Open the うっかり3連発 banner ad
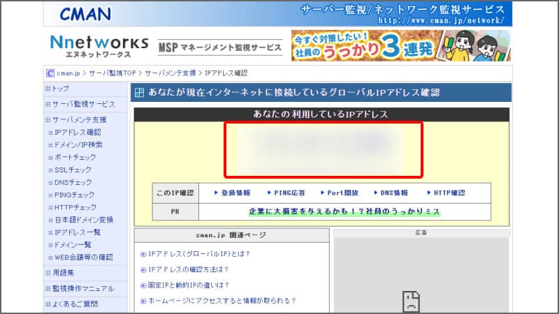 (x=400, y=46)
